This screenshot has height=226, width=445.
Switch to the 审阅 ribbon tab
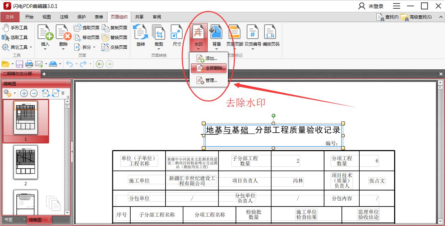click(157, 17)
